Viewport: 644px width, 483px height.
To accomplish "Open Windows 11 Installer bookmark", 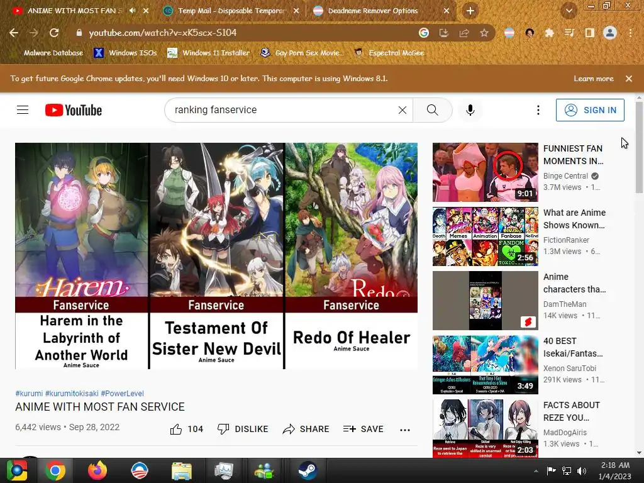I will [209, 53].
